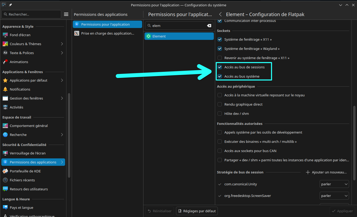Expand the Couleurs & Thèmes submenu
Screen dimensions: 357x217
[62, 44]
